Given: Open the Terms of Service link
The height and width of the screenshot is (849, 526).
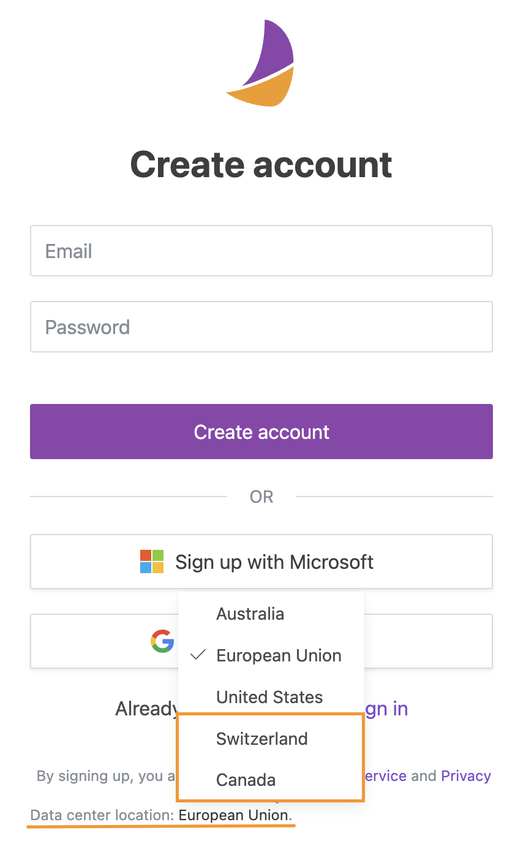Looking at the screenshot, I should (x=386, y=776).
